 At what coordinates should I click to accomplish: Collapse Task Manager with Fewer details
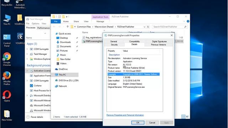[x=35, y=117]
